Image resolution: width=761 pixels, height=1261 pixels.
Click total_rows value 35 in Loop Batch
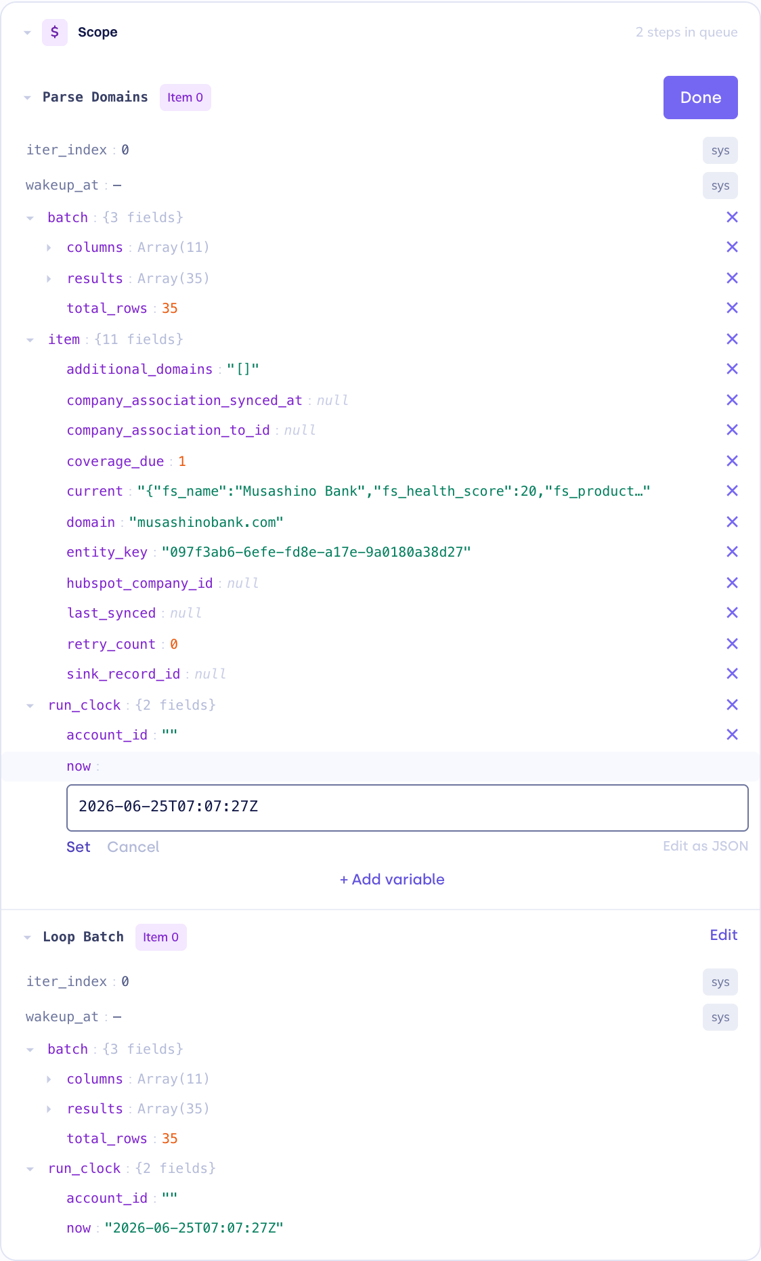point(170,1138)
